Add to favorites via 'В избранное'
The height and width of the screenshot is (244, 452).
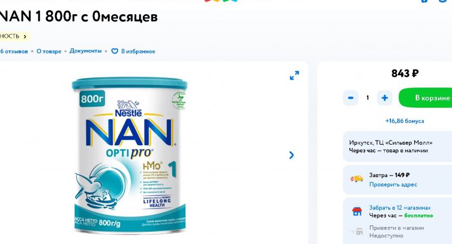[x=138, y=51]
